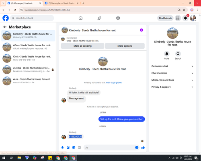Send a thumbs-up like
Image resolution: width=201 pixels, height=161 pixels.
point(143,148)
